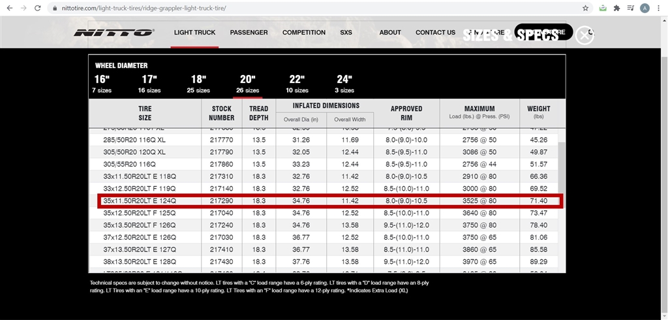Click approved rim 9.5-(11.0)-12.0 for 38x13.50R20LT

pyautogui.click(x=406, y=261)
